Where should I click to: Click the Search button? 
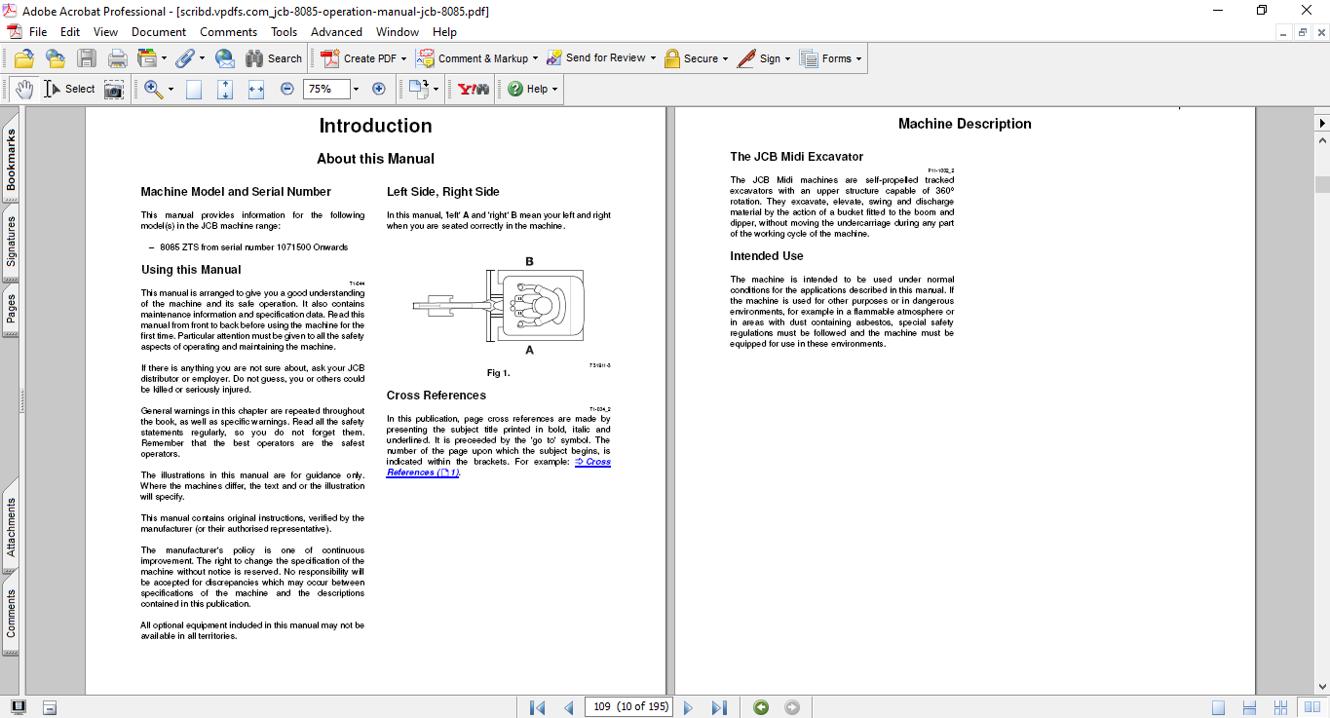tap(274, 58)
